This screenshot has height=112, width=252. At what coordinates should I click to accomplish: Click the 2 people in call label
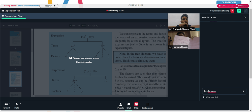click(13, 11)
